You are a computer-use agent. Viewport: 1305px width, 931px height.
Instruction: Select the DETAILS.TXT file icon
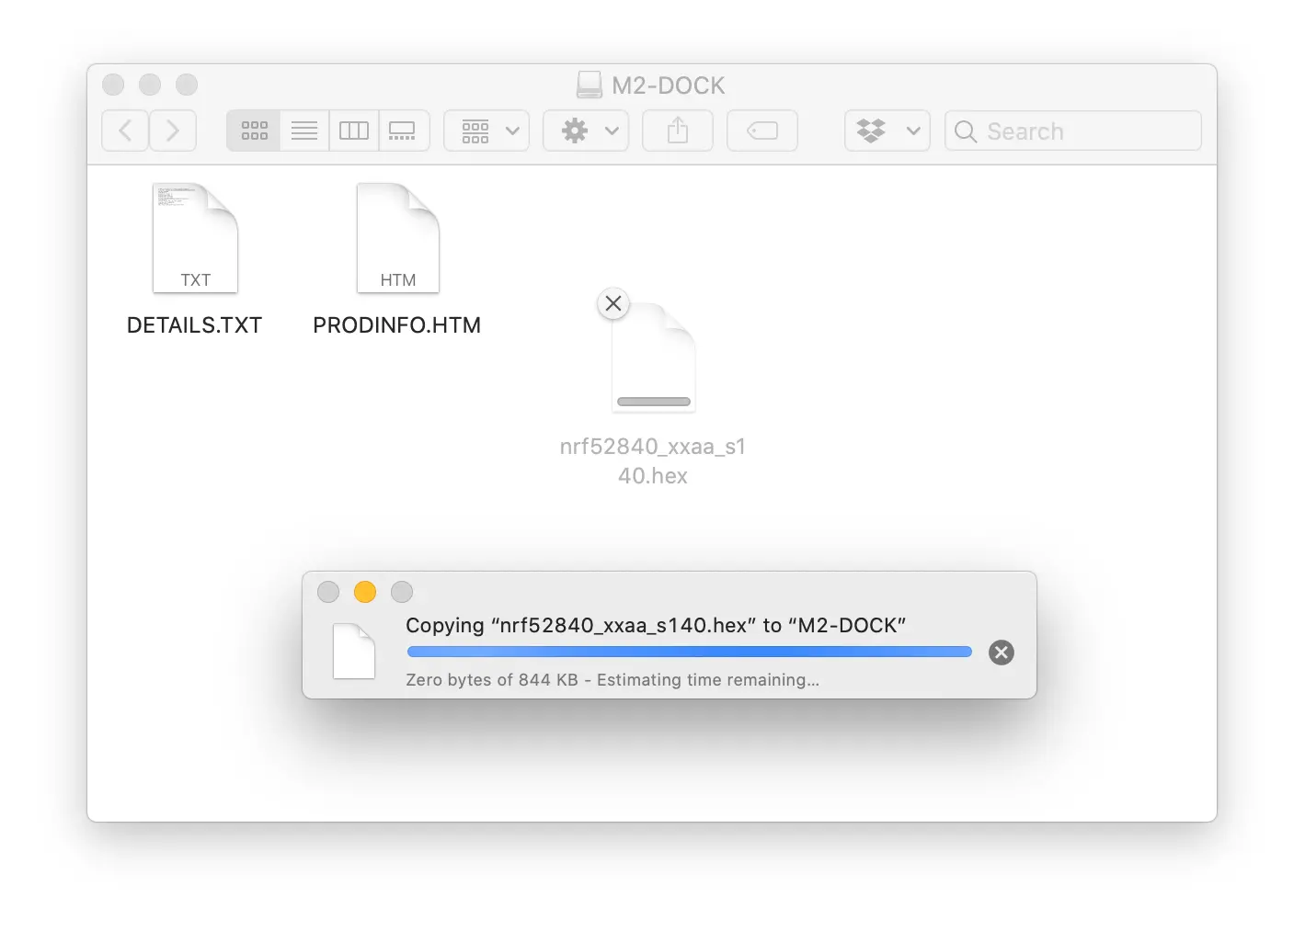click(x=195, y=238)
